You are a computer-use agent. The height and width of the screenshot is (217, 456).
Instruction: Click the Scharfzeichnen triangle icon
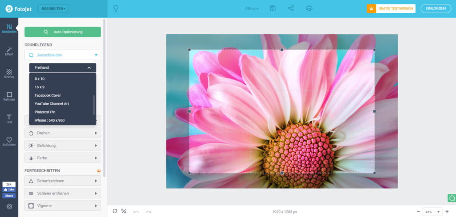click(31, 181)
